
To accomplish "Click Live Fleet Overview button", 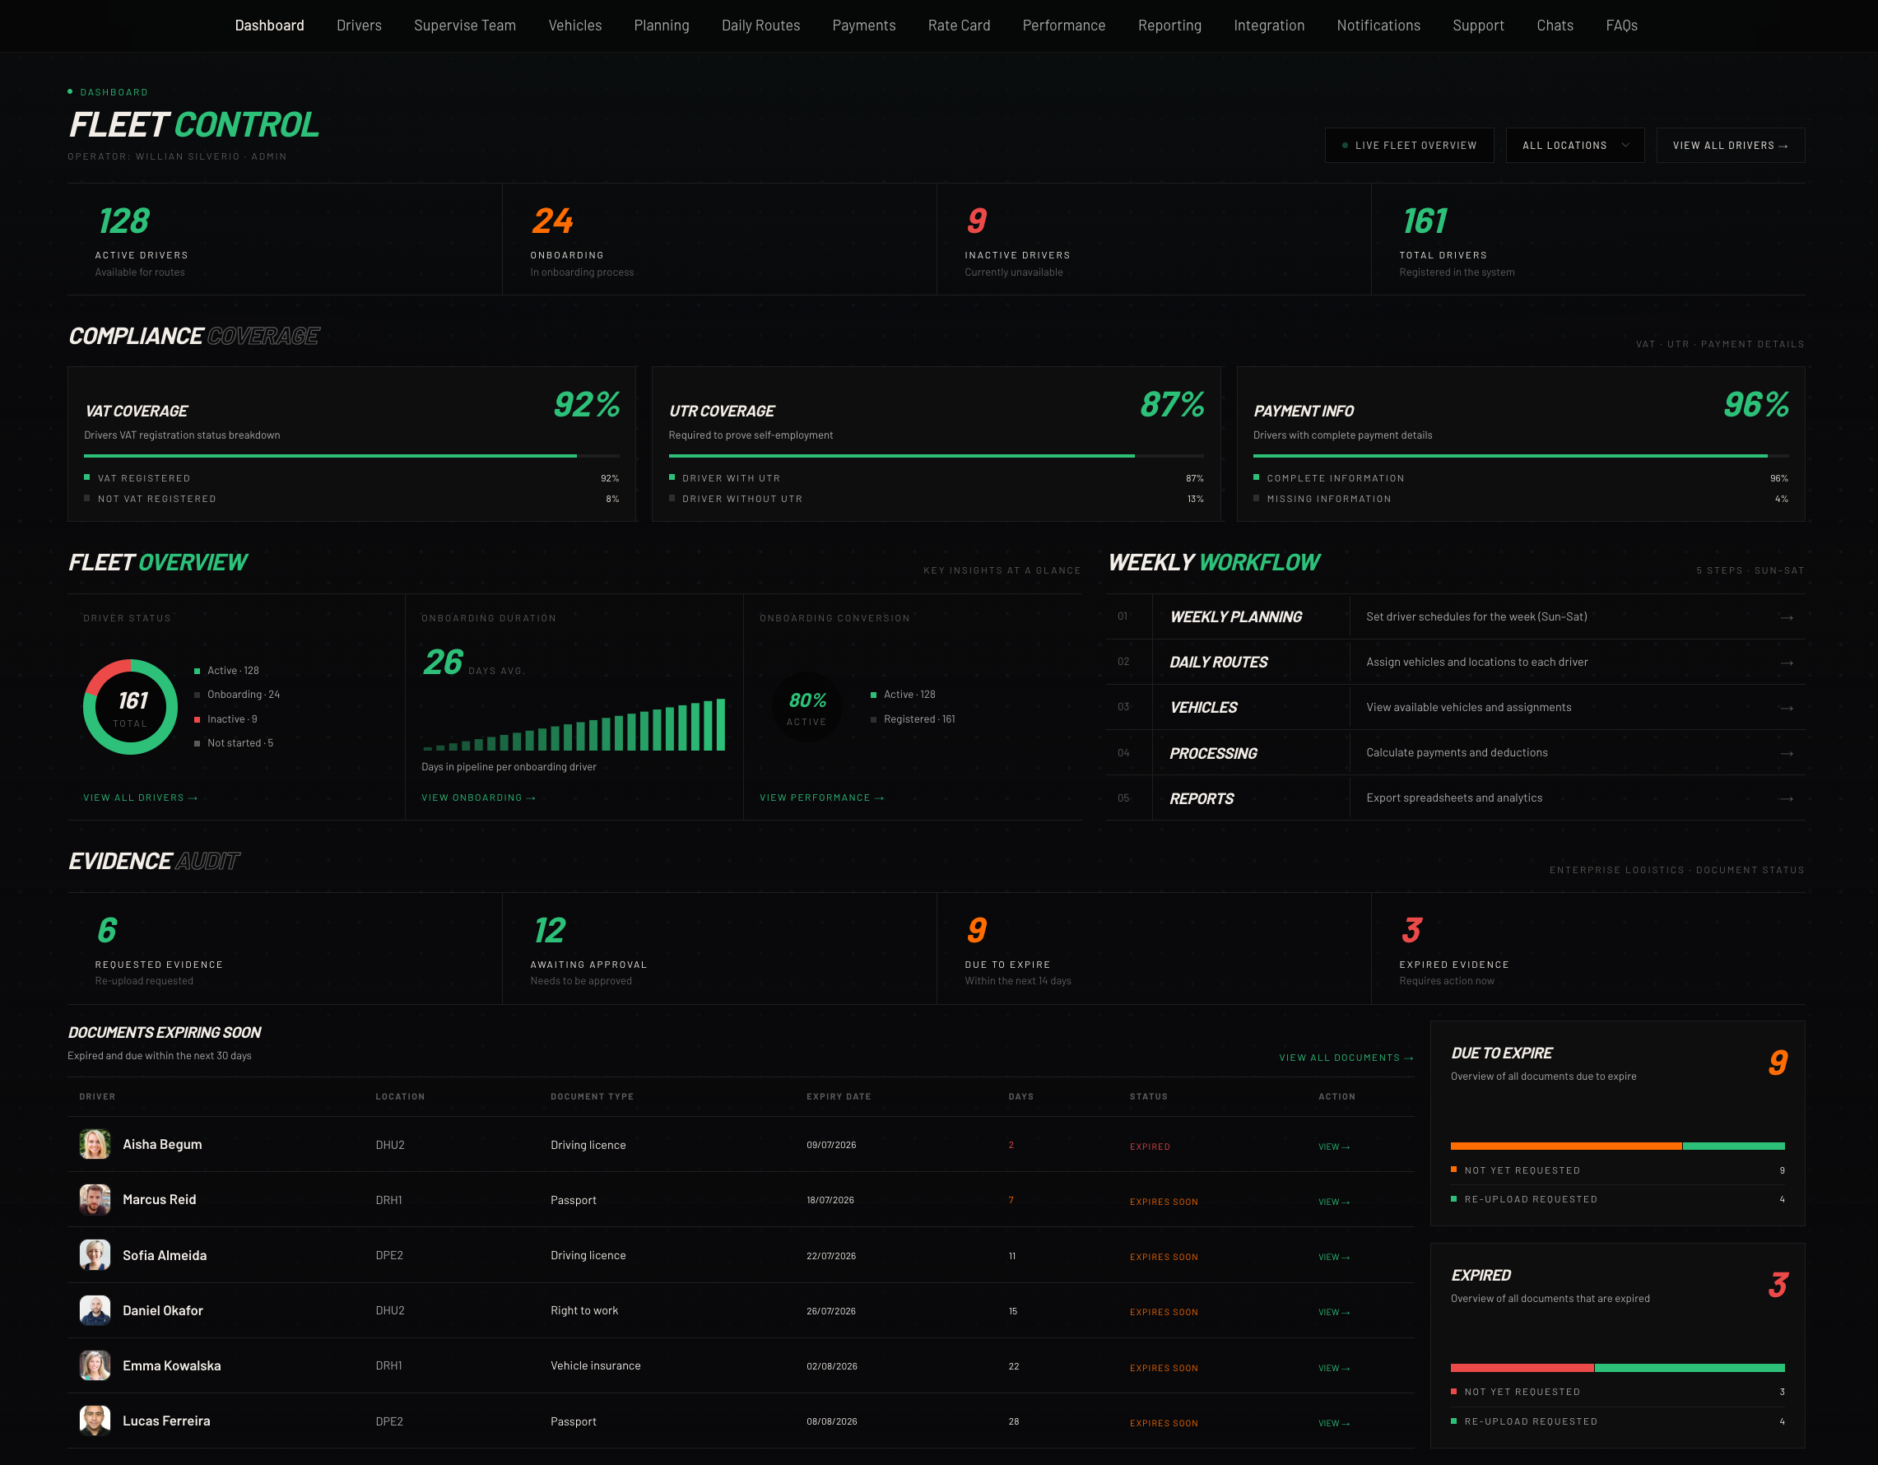I will click(1409, 146).
